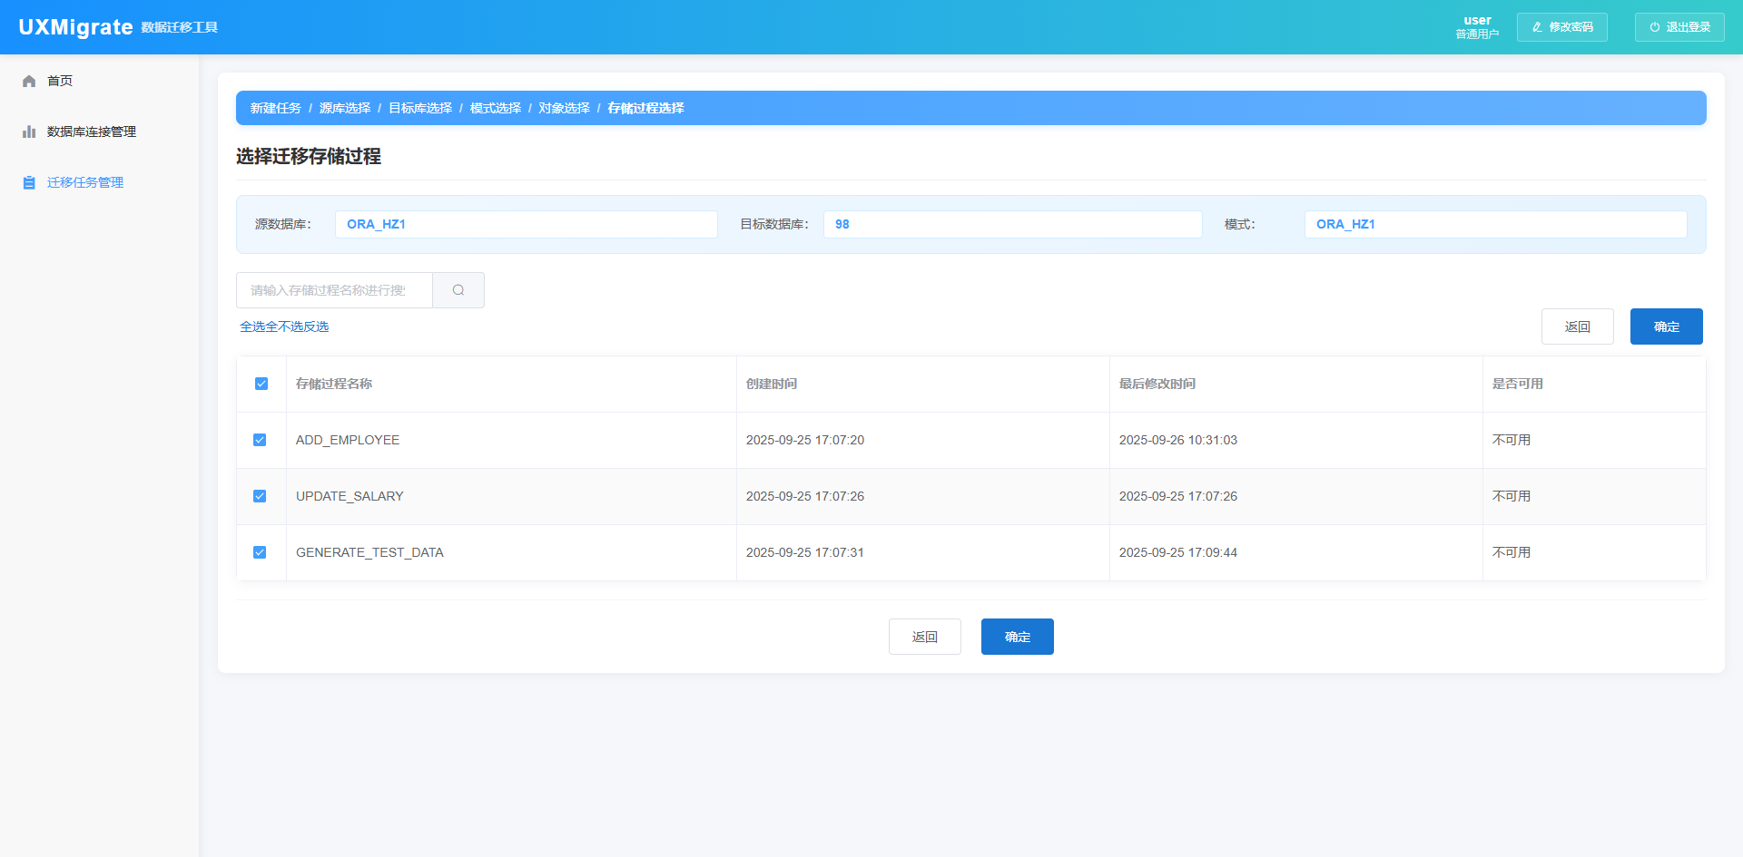Return to 对象选择 breadcrumb step

[564, 108]
